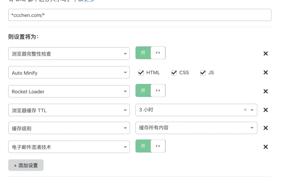
Task: Delete the 电子邮件混淆技术 setting row
Action: pos(265,147)
